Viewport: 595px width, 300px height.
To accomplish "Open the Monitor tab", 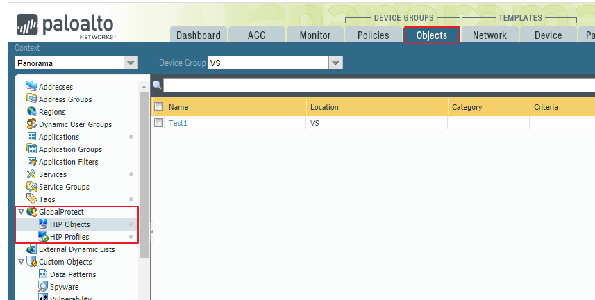I will (315, 35).
